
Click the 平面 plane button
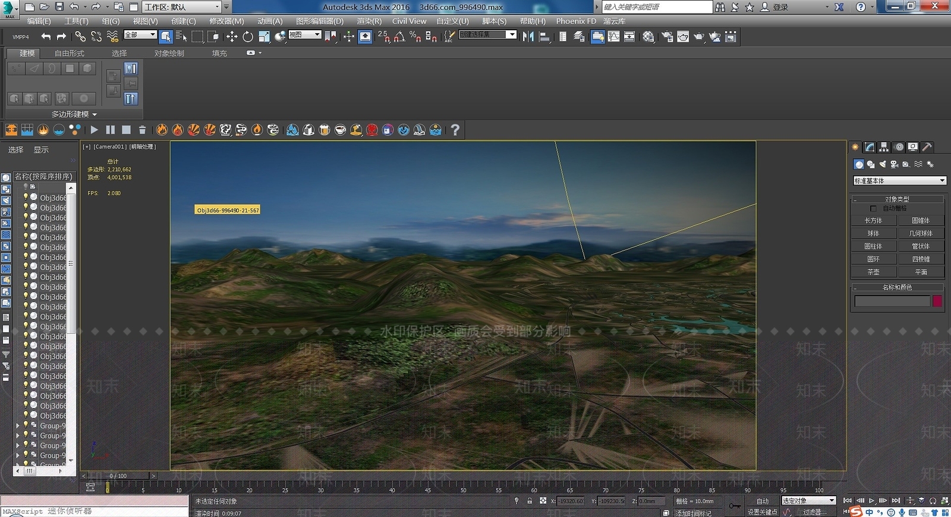click(x=921, y=272)
